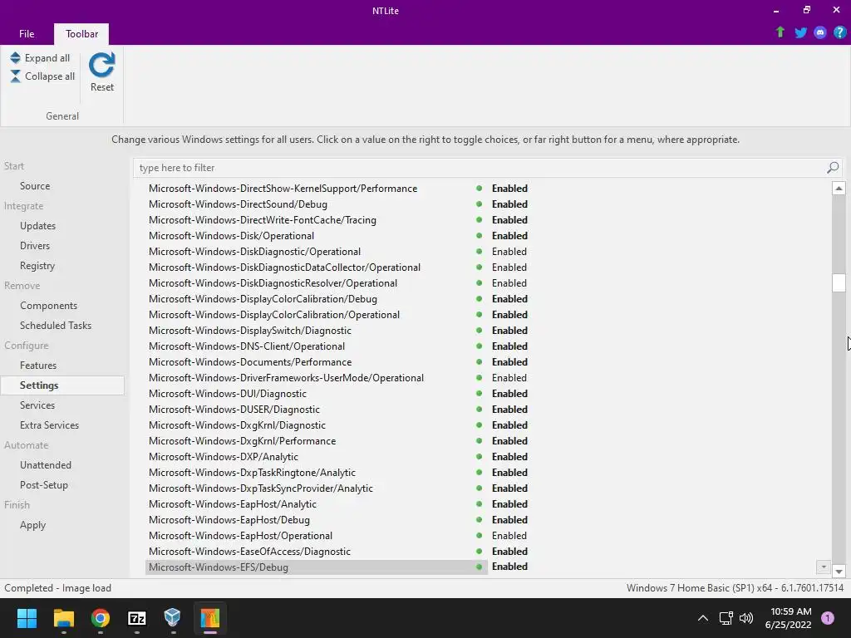Launch Chrome from the taskbar

pos(101,618)
